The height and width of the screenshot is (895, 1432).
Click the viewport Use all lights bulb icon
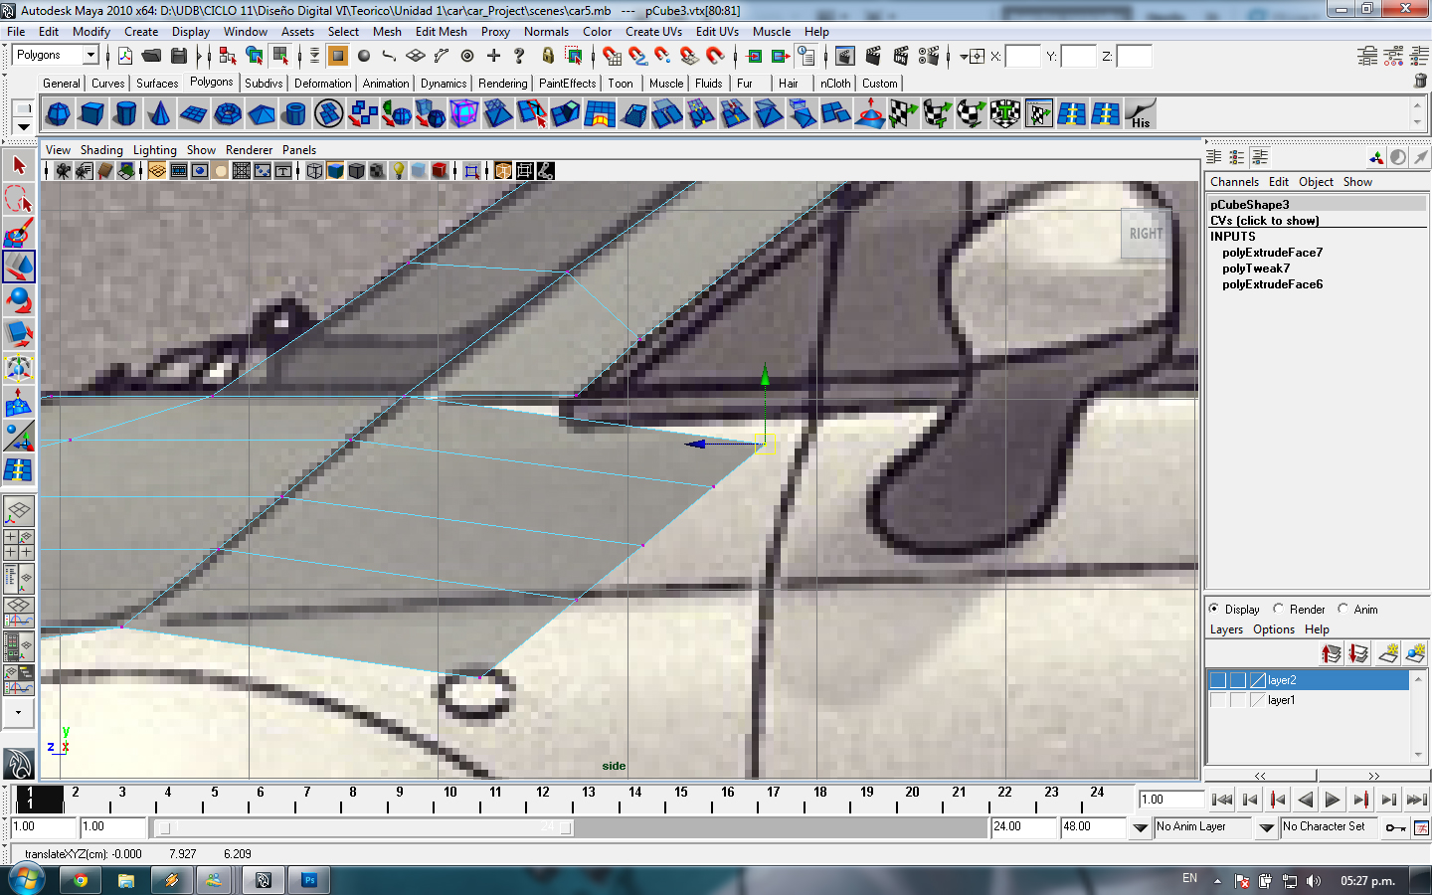point(399,171)
